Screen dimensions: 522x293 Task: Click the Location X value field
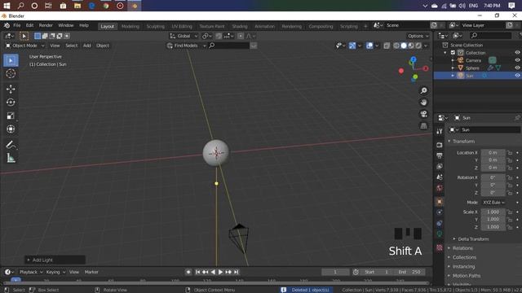tap(493, 153)
